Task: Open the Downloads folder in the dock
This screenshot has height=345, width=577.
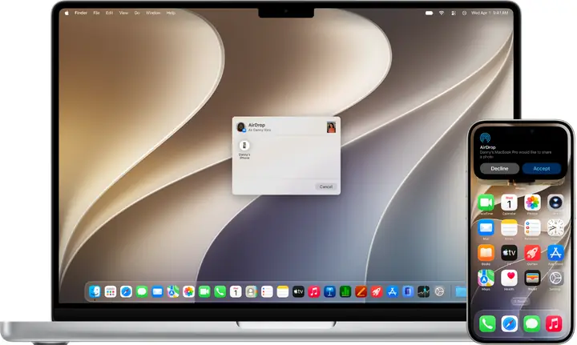Action: pyautogui.click(x=460, y=291)
